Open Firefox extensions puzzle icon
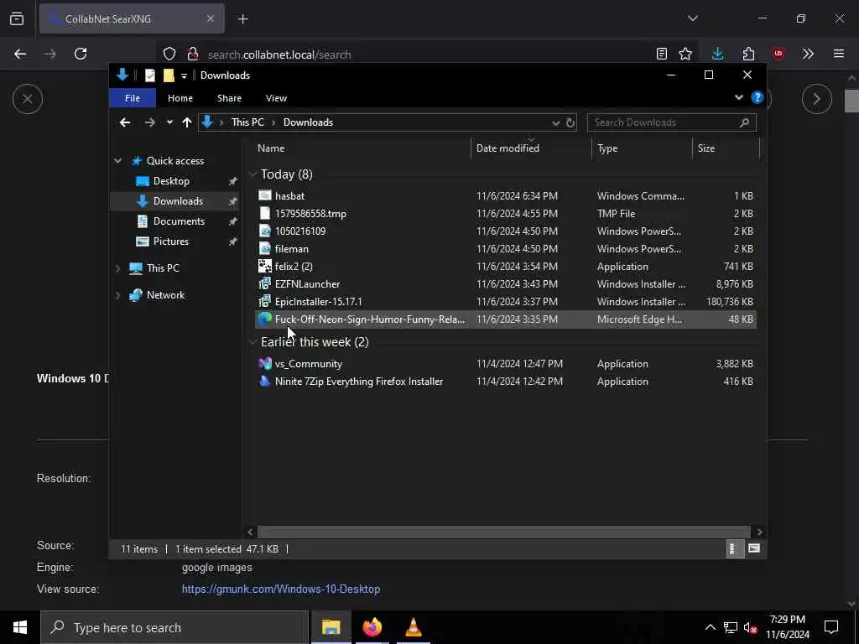Viewport: 859px width, 644px height. click(x=748, y=54)
